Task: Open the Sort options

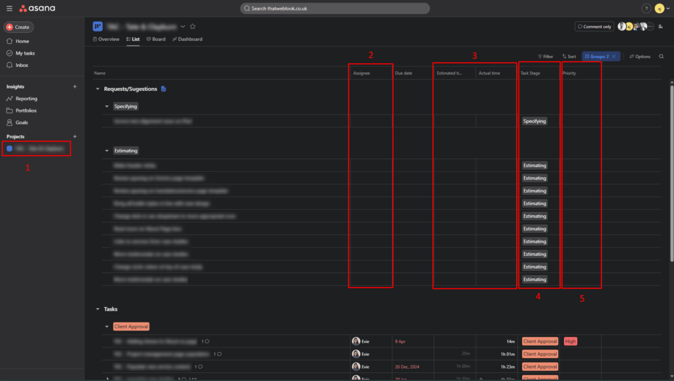Action: 568,57
